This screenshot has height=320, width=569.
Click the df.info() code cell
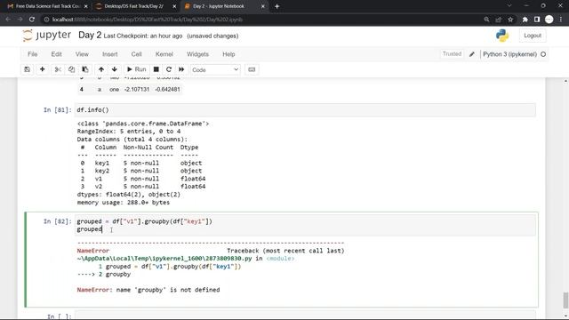point(305,110)
